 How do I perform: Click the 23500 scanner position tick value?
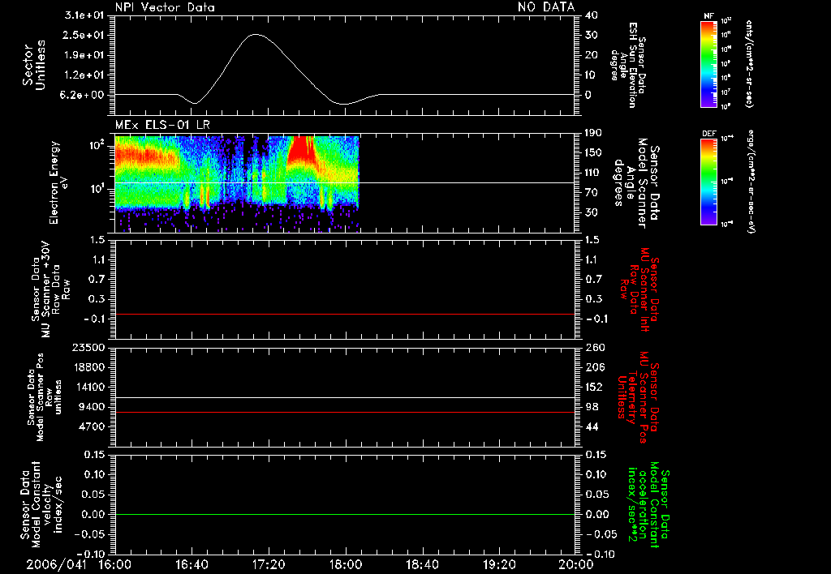[x=88, y=348]
